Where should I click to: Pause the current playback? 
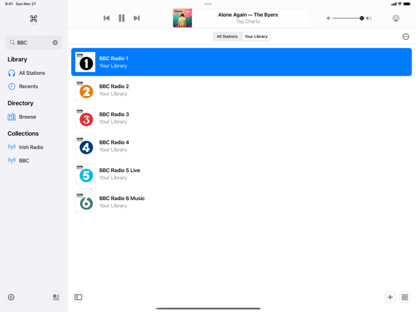[122, 18]
